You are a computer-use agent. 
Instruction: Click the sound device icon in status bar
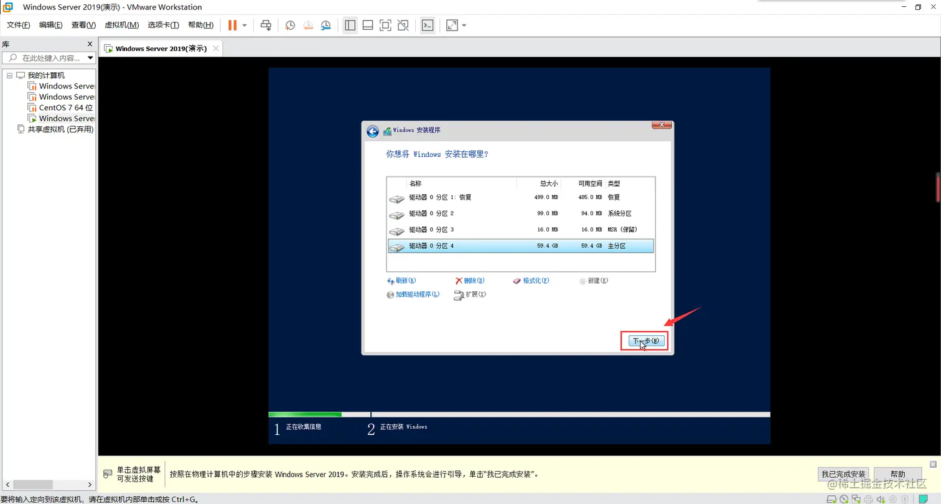coord(881,498)
